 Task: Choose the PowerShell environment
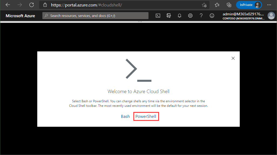[x=146, y=117]
